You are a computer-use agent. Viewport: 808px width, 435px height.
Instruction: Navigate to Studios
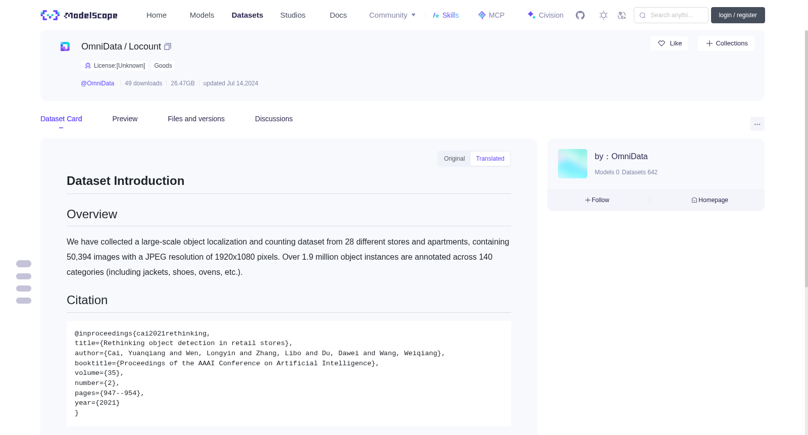[x=293, y=15]
